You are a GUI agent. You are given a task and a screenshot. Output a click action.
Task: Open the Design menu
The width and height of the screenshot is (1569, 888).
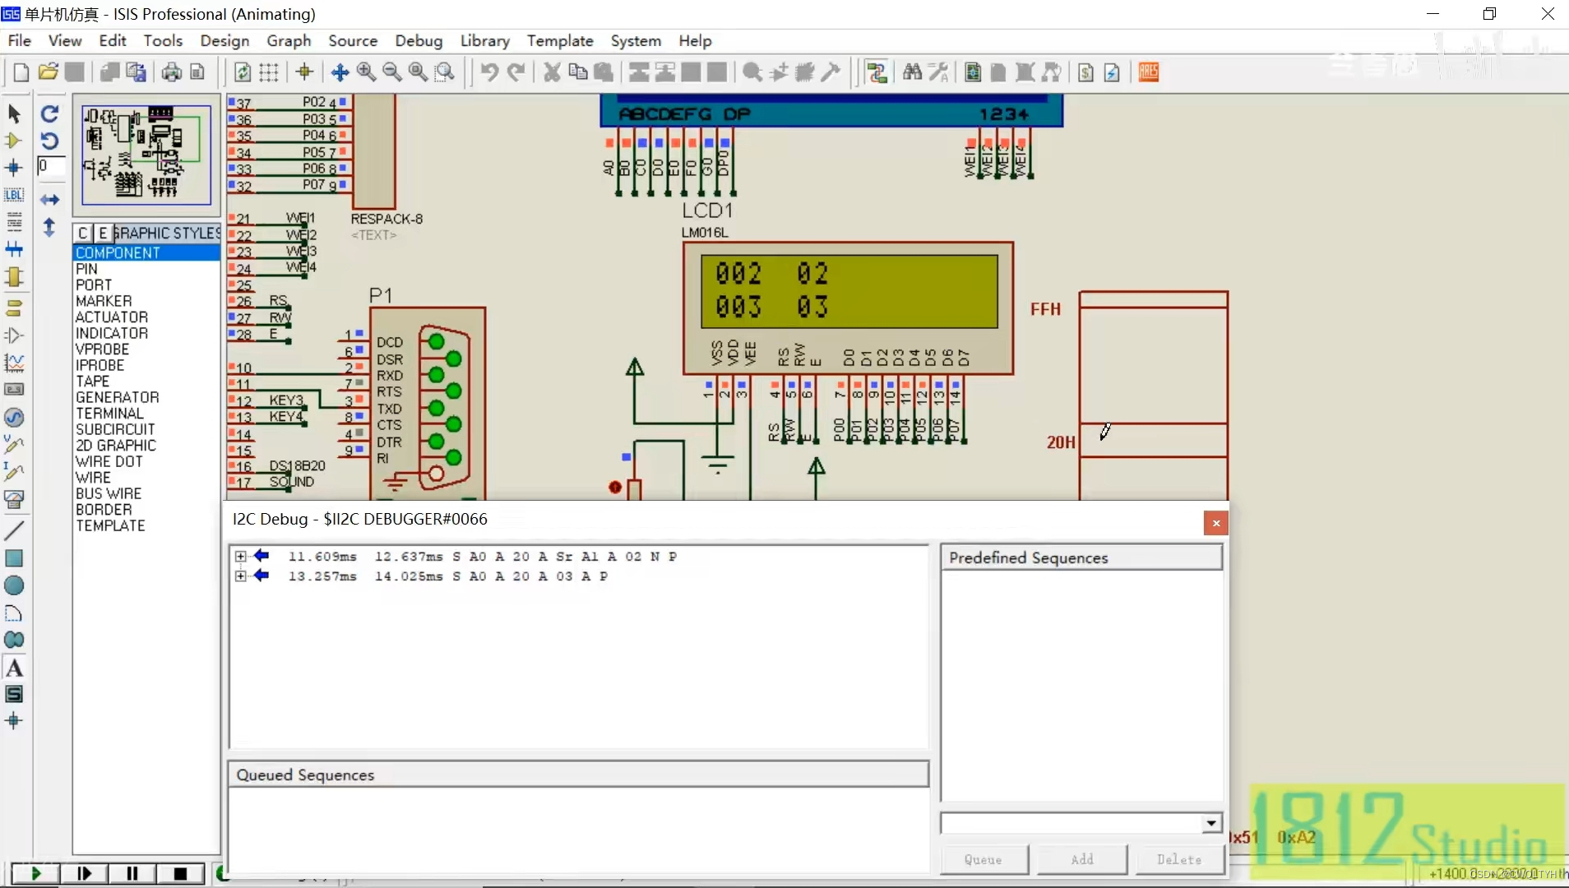[224, 40]
